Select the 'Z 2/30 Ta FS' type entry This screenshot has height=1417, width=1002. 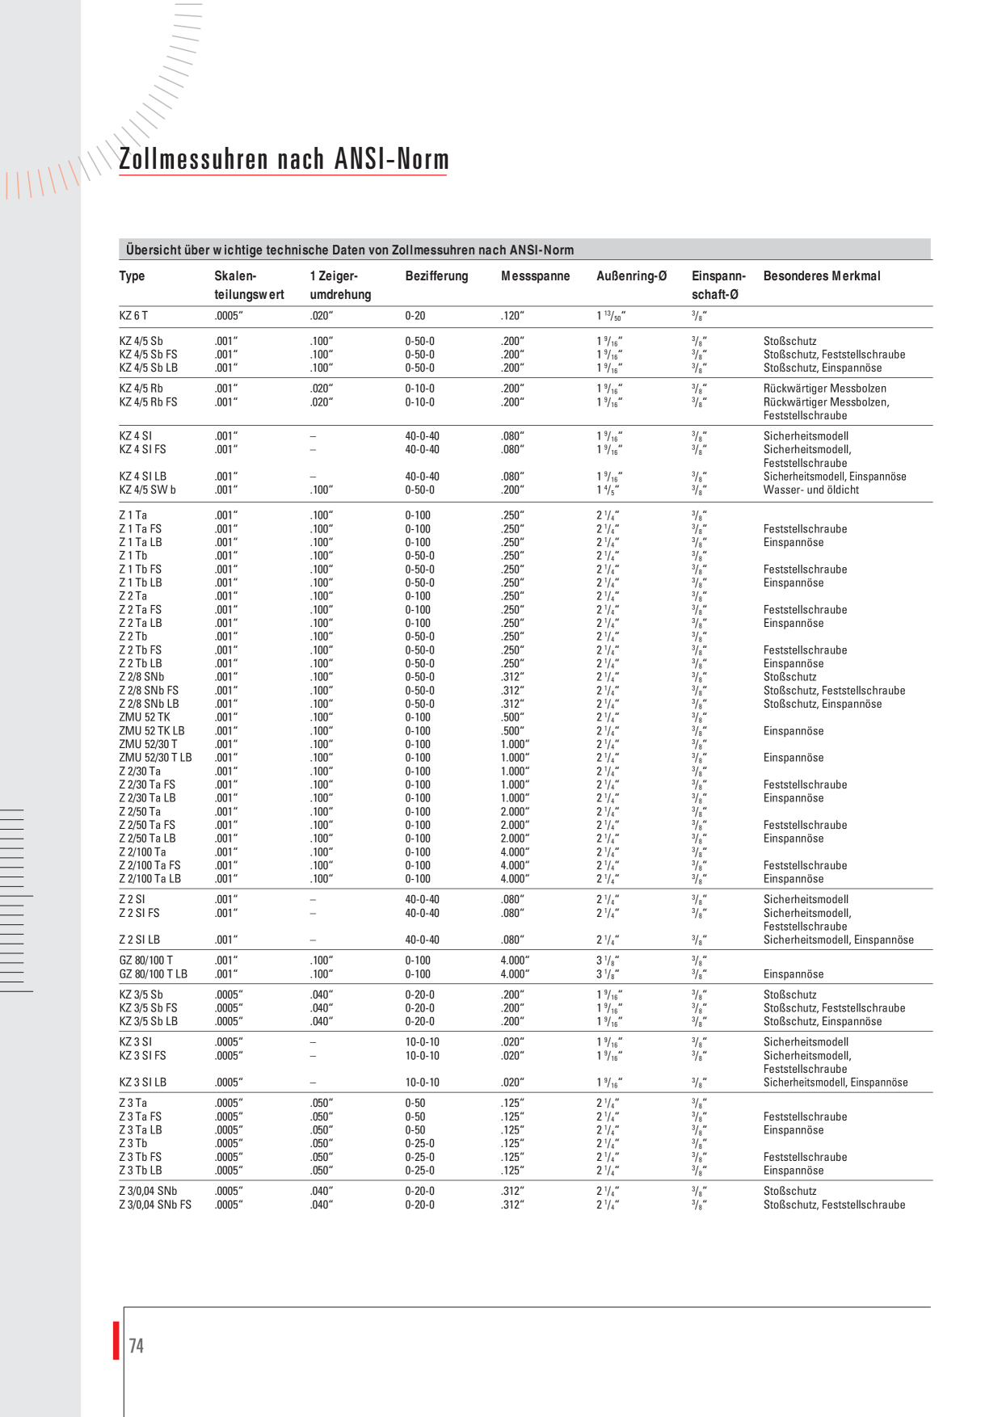pos(147,784)
